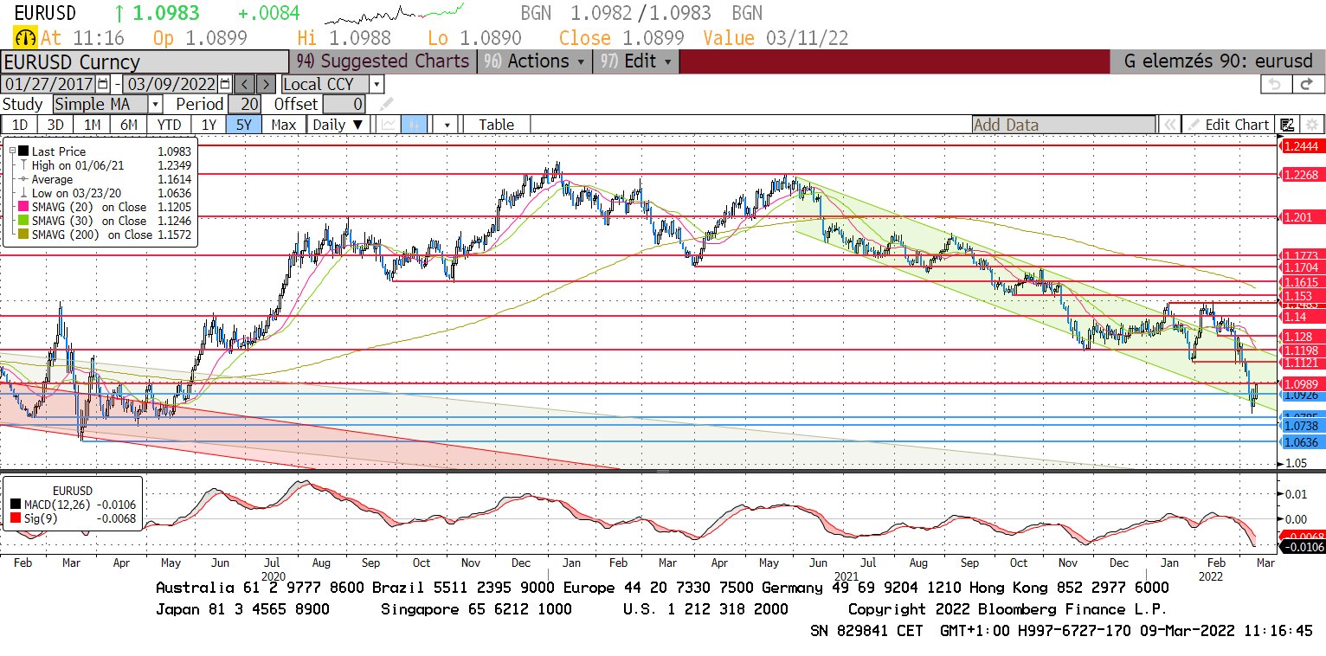Image resolution: width=1326 pixels, height=656 pixels.
Task: Select the 5Y range tab
Action: (x=244, y=125)
